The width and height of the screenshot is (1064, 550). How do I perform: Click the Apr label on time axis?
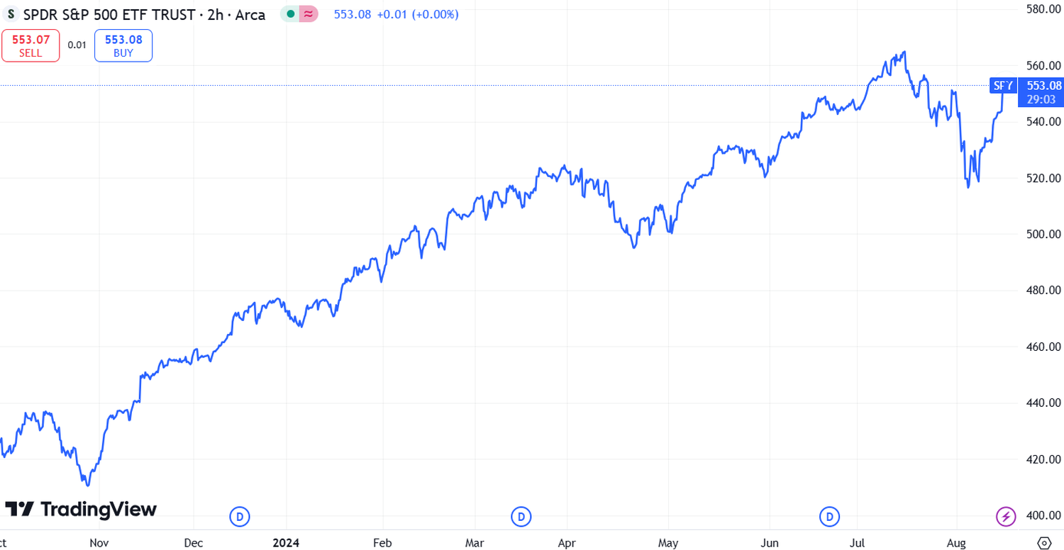point(566,543)
